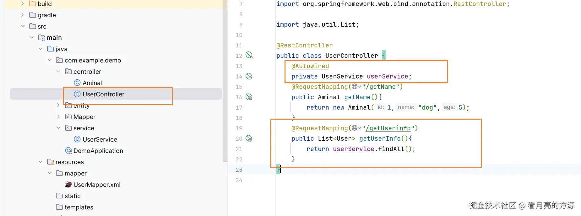This screenshot has height=216, width=581.
Task: Click the getUserInfo method name
Action: (x=380, y=138)
